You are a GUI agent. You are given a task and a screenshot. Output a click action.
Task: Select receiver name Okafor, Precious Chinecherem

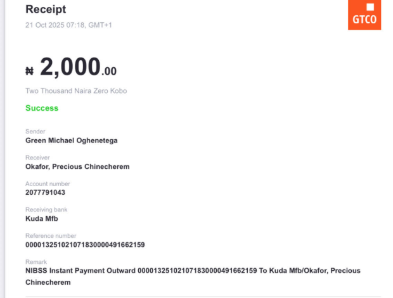(77, 167)
